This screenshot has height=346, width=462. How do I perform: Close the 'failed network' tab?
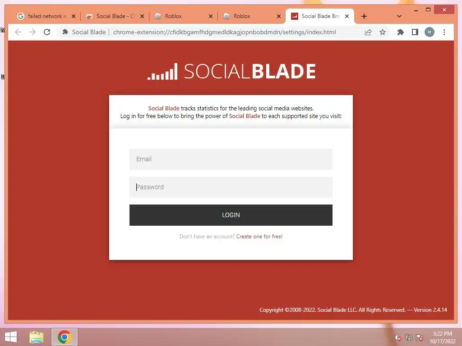[x=74, y=16]
